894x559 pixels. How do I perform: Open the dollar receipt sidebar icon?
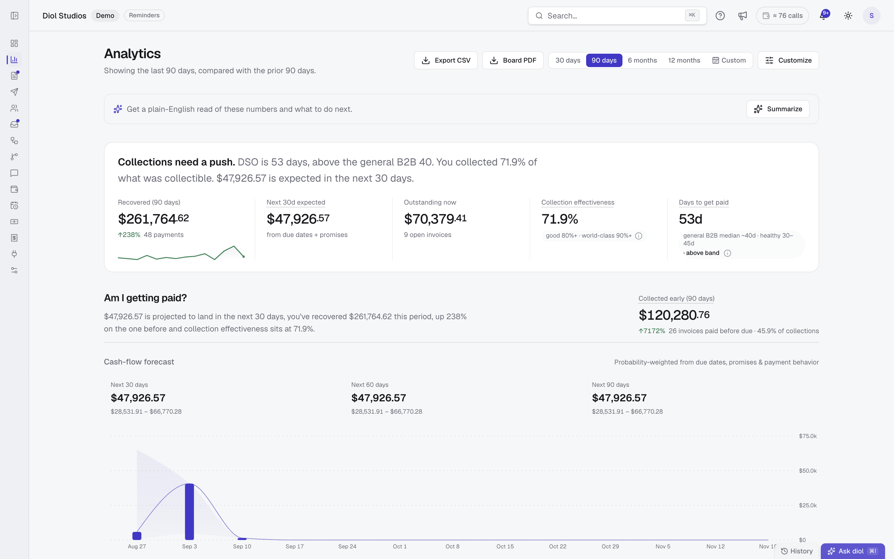[x=15, y=238]
